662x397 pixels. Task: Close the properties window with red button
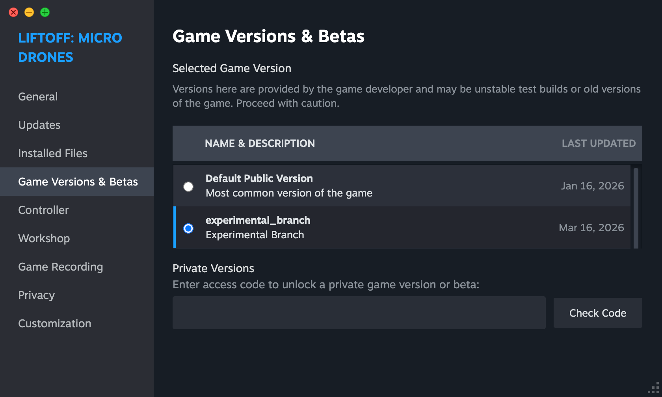click(13, 12)
